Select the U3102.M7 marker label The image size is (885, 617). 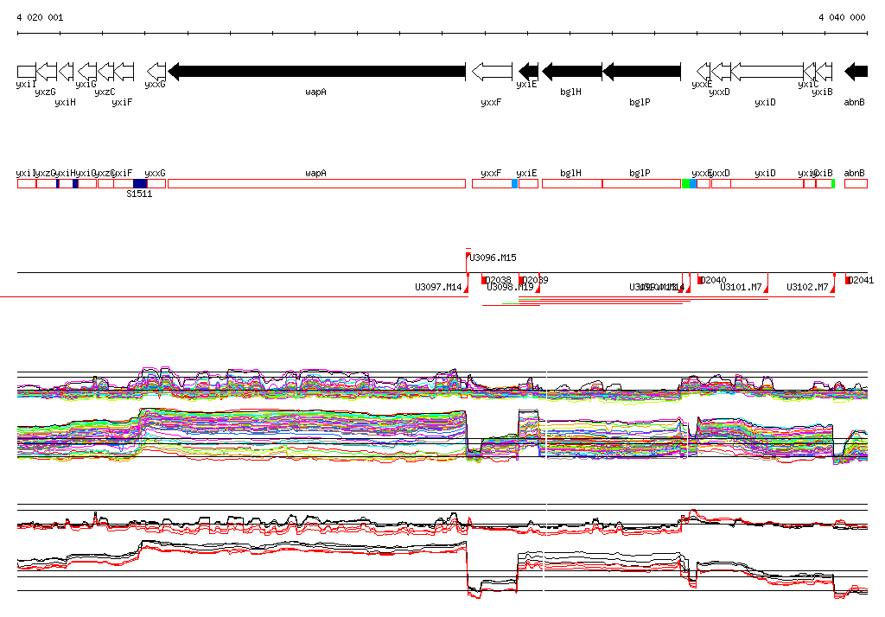[x=808, y=288]
